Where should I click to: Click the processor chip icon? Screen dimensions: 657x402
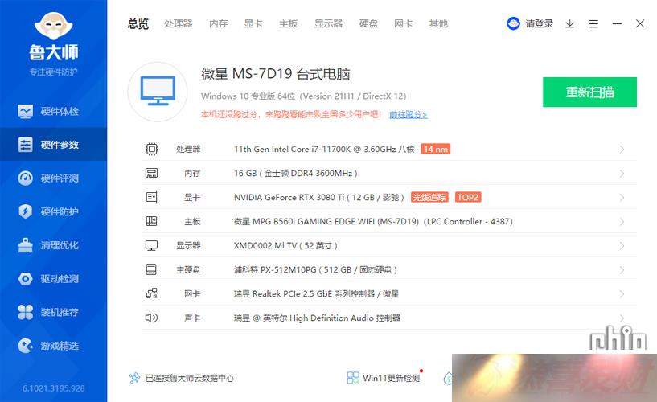(152, 149)
